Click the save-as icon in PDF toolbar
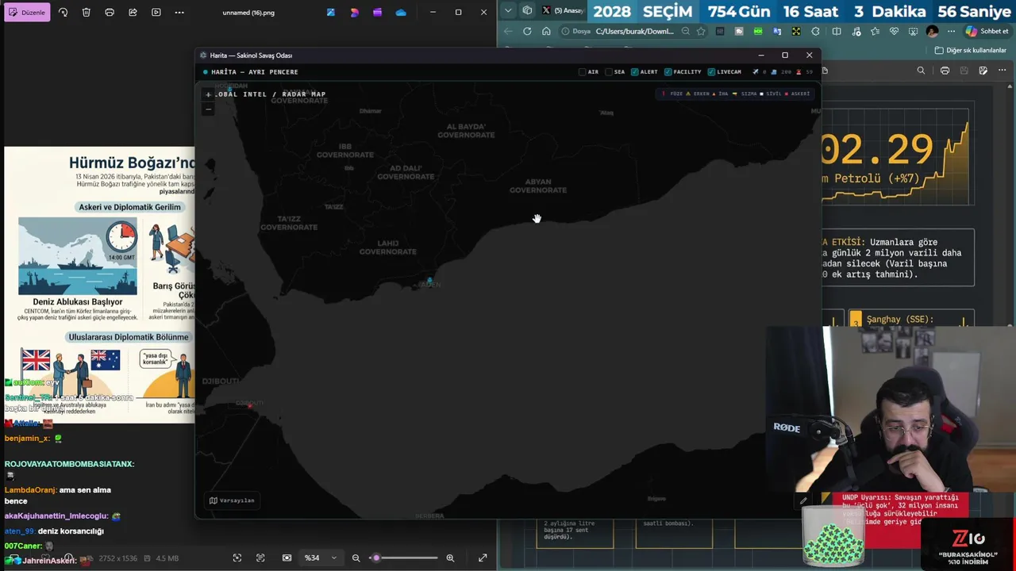The height and width of the screenshot is (571, 1016). 983,71
